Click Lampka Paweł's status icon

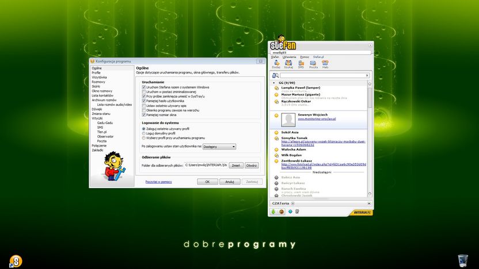[x=276, y=88]
